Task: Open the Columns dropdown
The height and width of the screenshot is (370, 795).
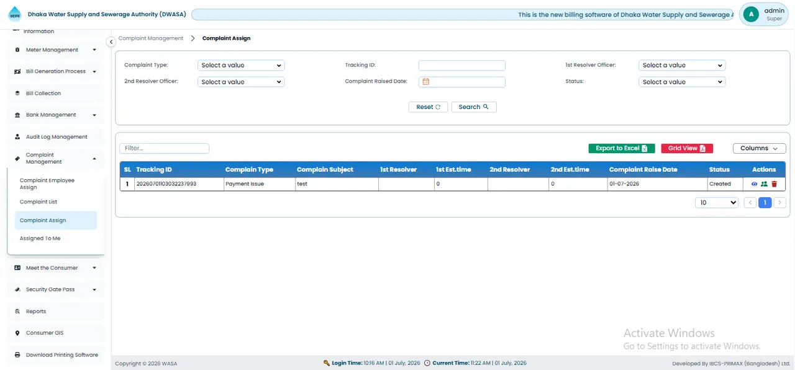Action: 759,148
